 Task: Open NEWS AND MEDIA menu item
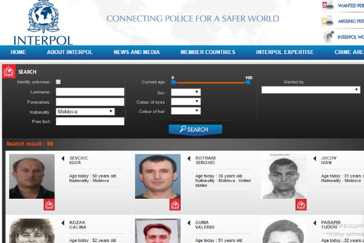pos(136,52)
